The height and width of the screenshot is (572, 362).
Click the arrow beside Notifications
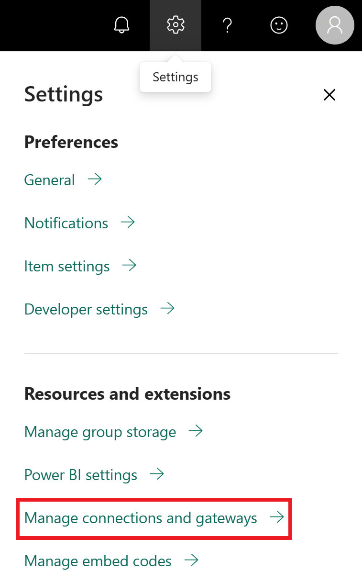[x=128, y=222]
